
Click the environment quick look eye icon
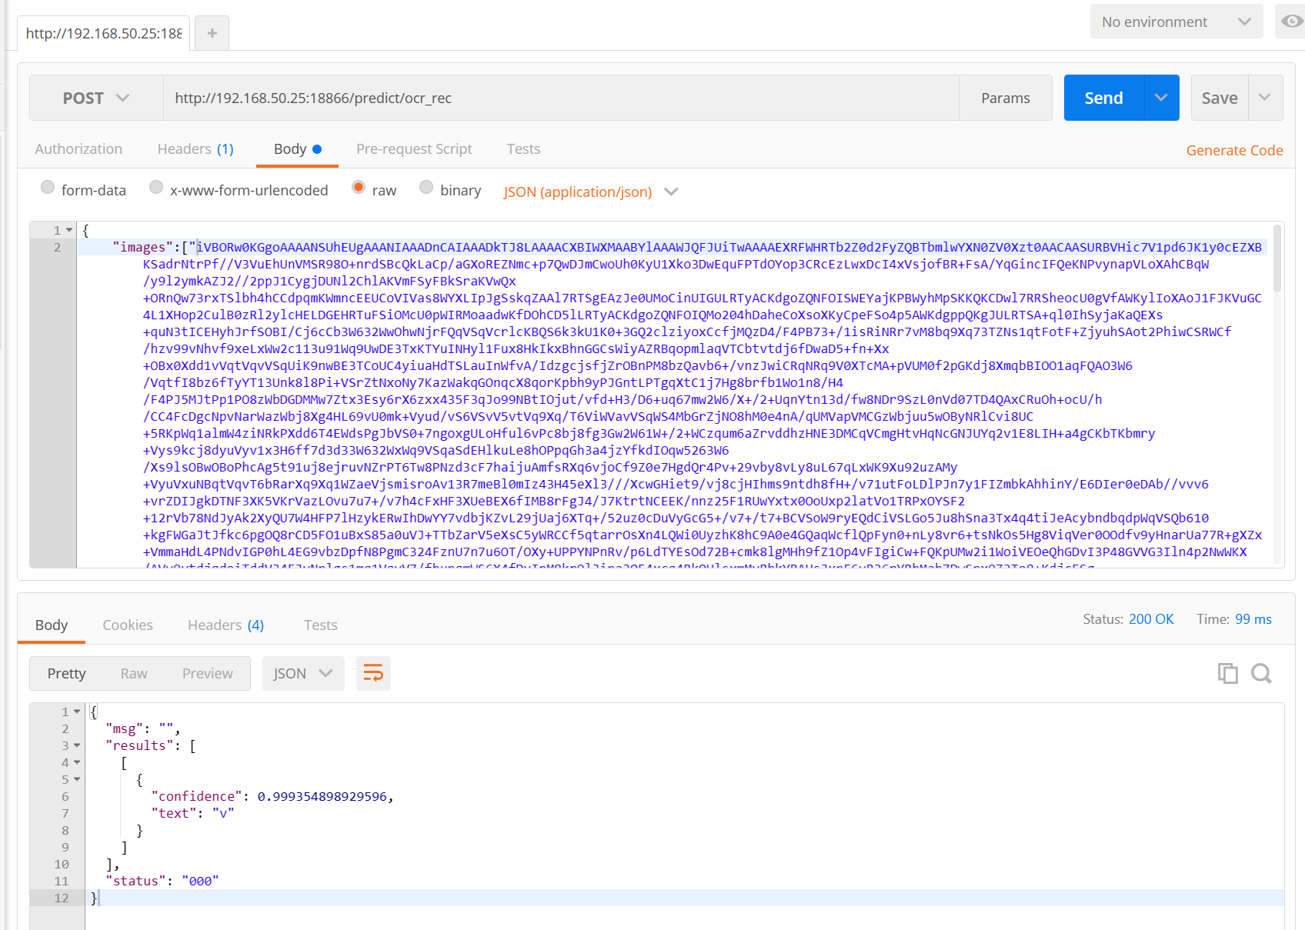tap(1291, 22)
